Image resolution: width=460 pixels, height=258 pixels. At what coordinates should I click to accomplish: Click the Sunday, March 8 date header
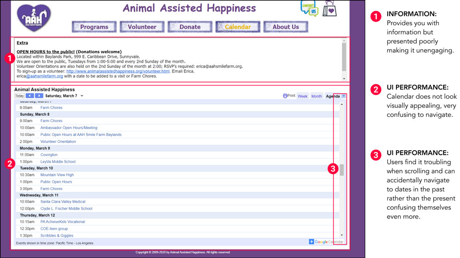tap(34, 114)
